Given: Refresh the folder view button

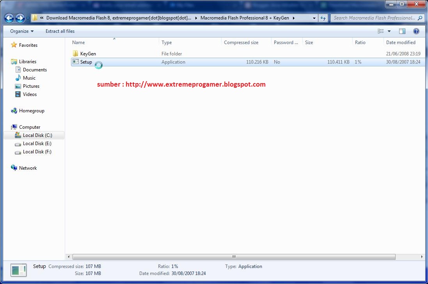Looking at the screenshot, I should (x=323, y=18).
